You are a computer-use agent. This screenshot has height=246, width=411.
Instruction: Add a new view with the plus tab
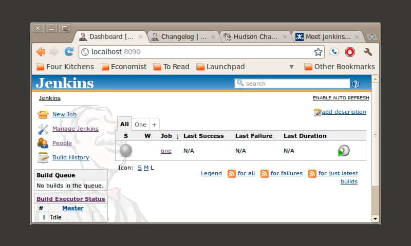tap(155, 125)
